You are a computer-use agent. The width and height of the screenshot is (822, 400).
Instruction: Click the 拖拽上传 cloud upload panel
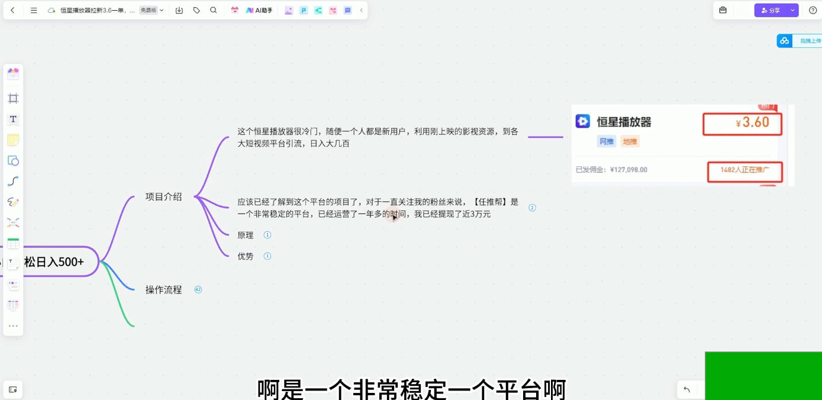(800, 41)
